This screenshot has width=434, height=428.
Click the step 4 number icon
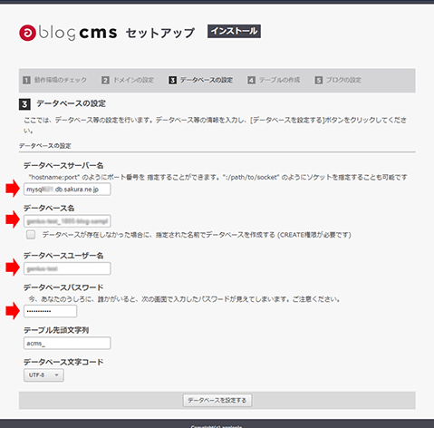tap(251, 80)
